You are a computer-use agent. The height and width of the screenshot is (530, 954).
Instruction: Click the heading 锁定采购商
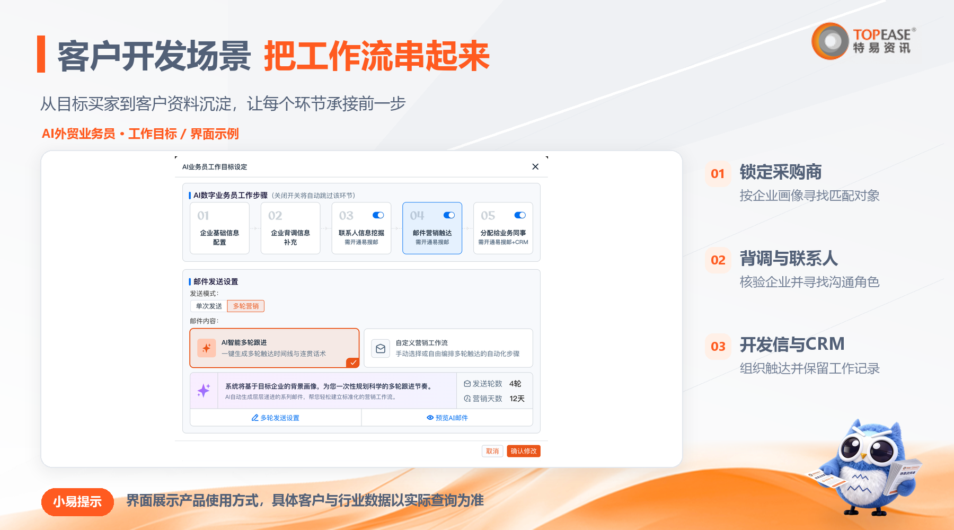click(x=781, y=172)
